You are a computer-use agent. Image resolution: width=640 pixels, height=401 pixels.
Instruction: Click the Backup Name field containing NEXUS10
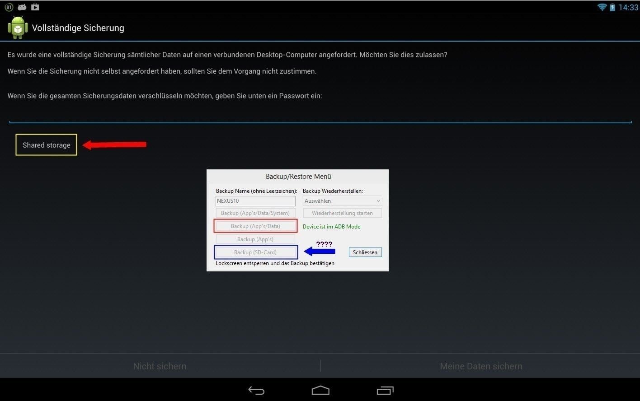(255, 201)
